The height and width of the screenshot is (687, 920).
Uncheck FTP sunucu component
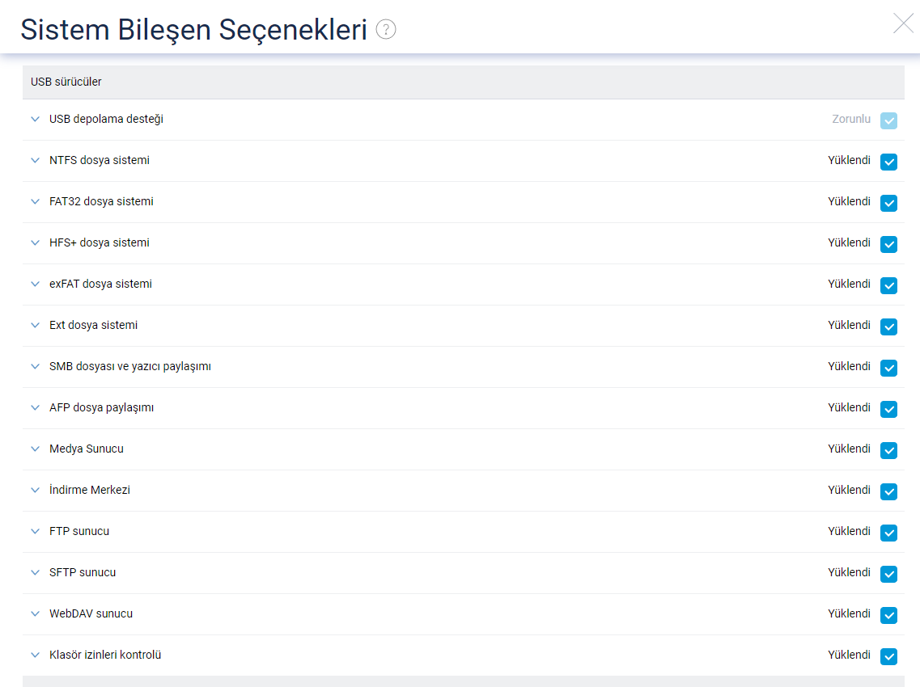(x=889, y=533)
